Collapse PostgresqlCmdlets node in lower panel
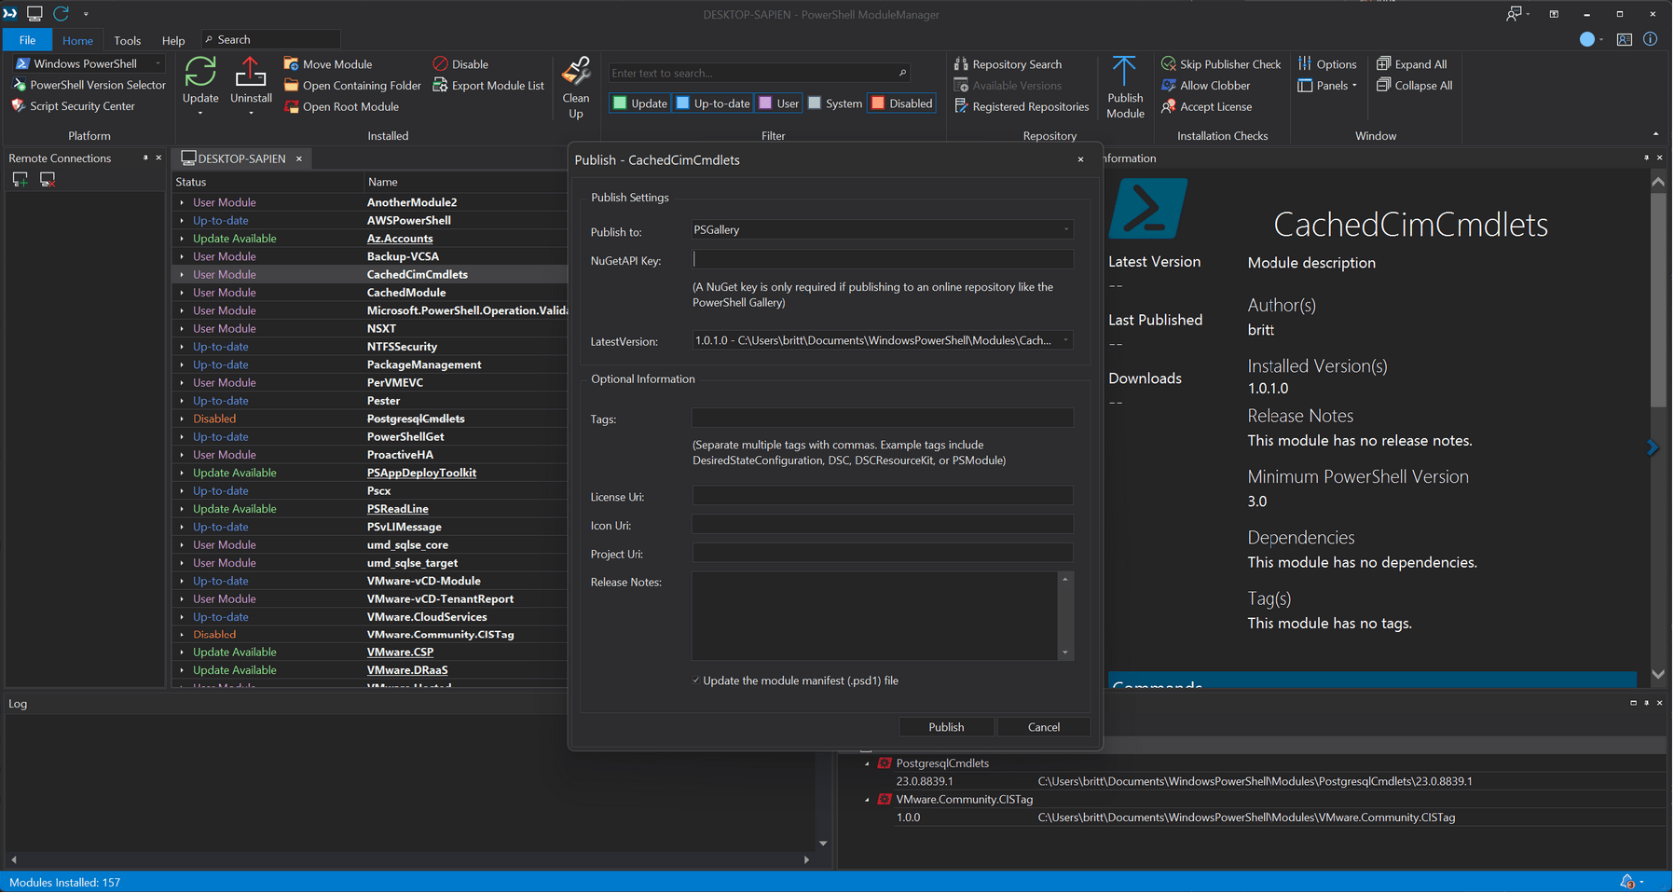The height and width of the screenshot is (893, 1674). (867, 764)
